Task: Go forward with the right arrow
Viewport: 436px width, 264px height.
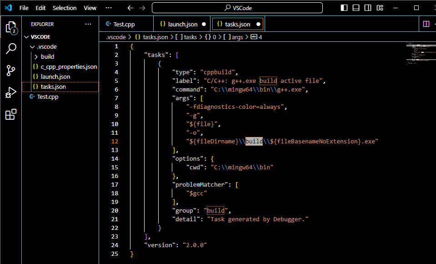Action: click(x=142, y=8)
